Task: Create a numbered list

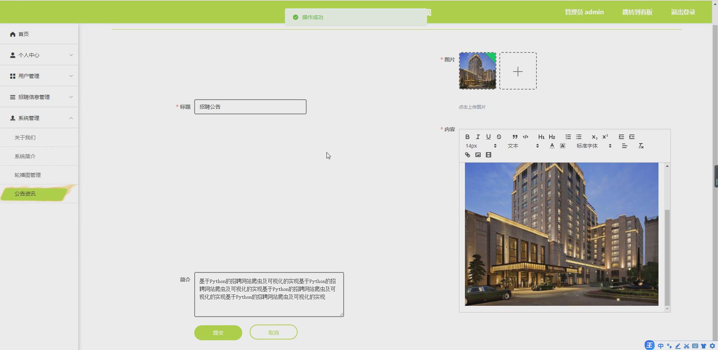Action: (568, 137)
